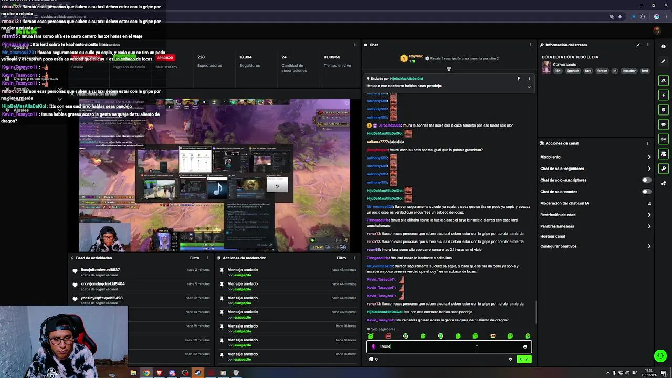The height and width of the screenshot is (378, 672).
Task: Open Brave browser in the taskbar
Action: click(159, 373)
